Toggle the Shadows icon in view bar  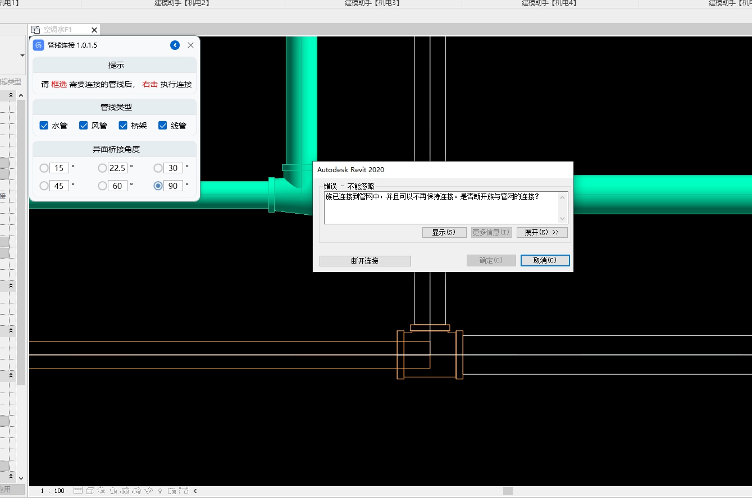point(113,491)
